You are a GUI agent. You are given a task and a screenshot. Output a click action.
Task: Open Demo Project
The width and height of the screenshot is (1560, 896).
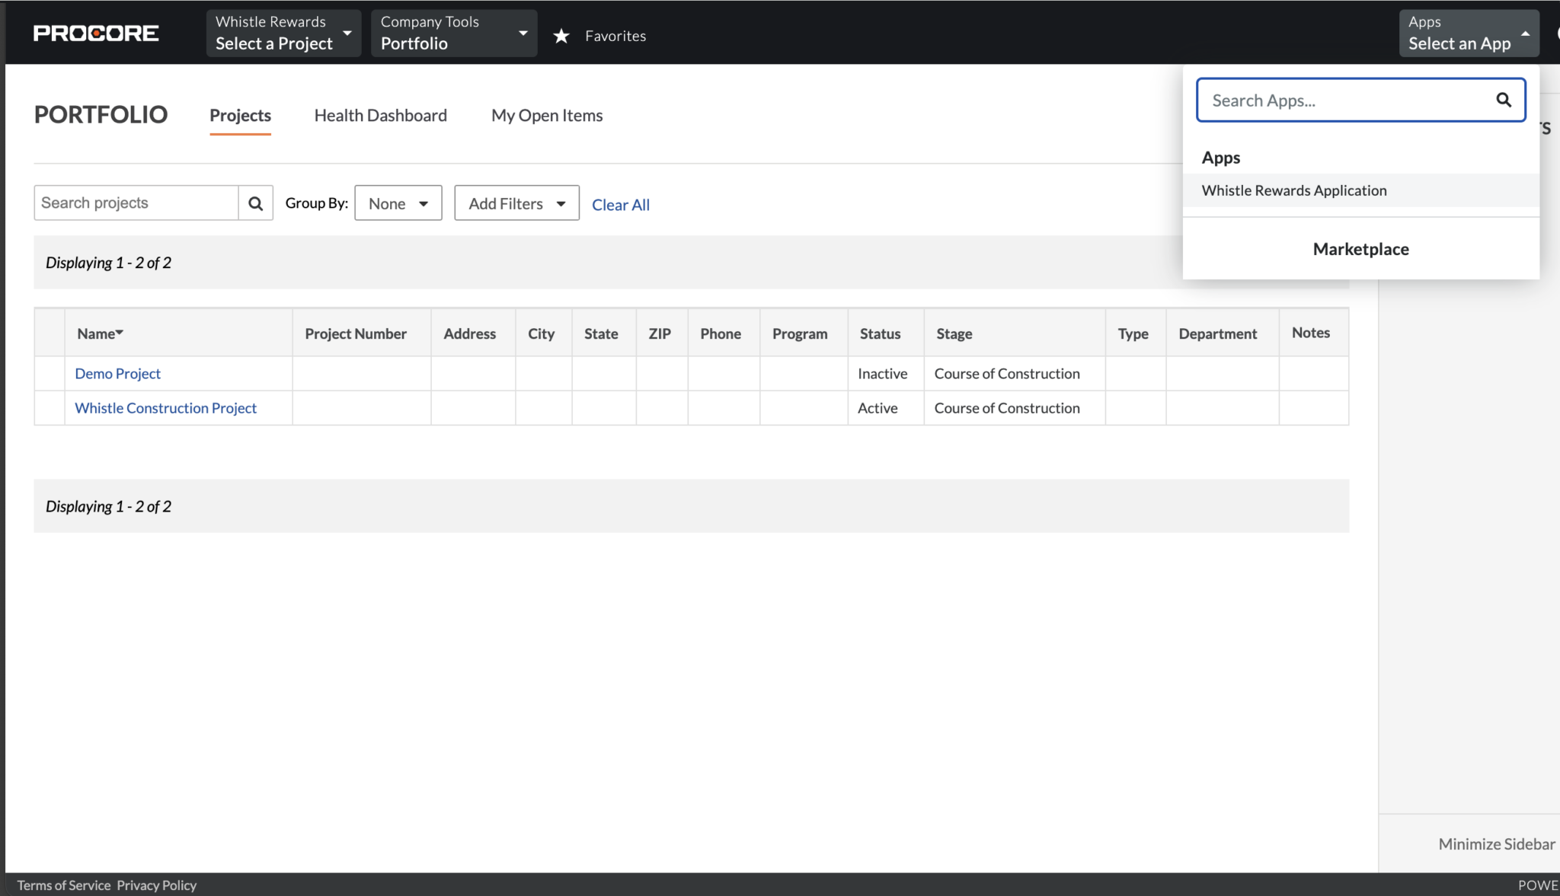117,373
